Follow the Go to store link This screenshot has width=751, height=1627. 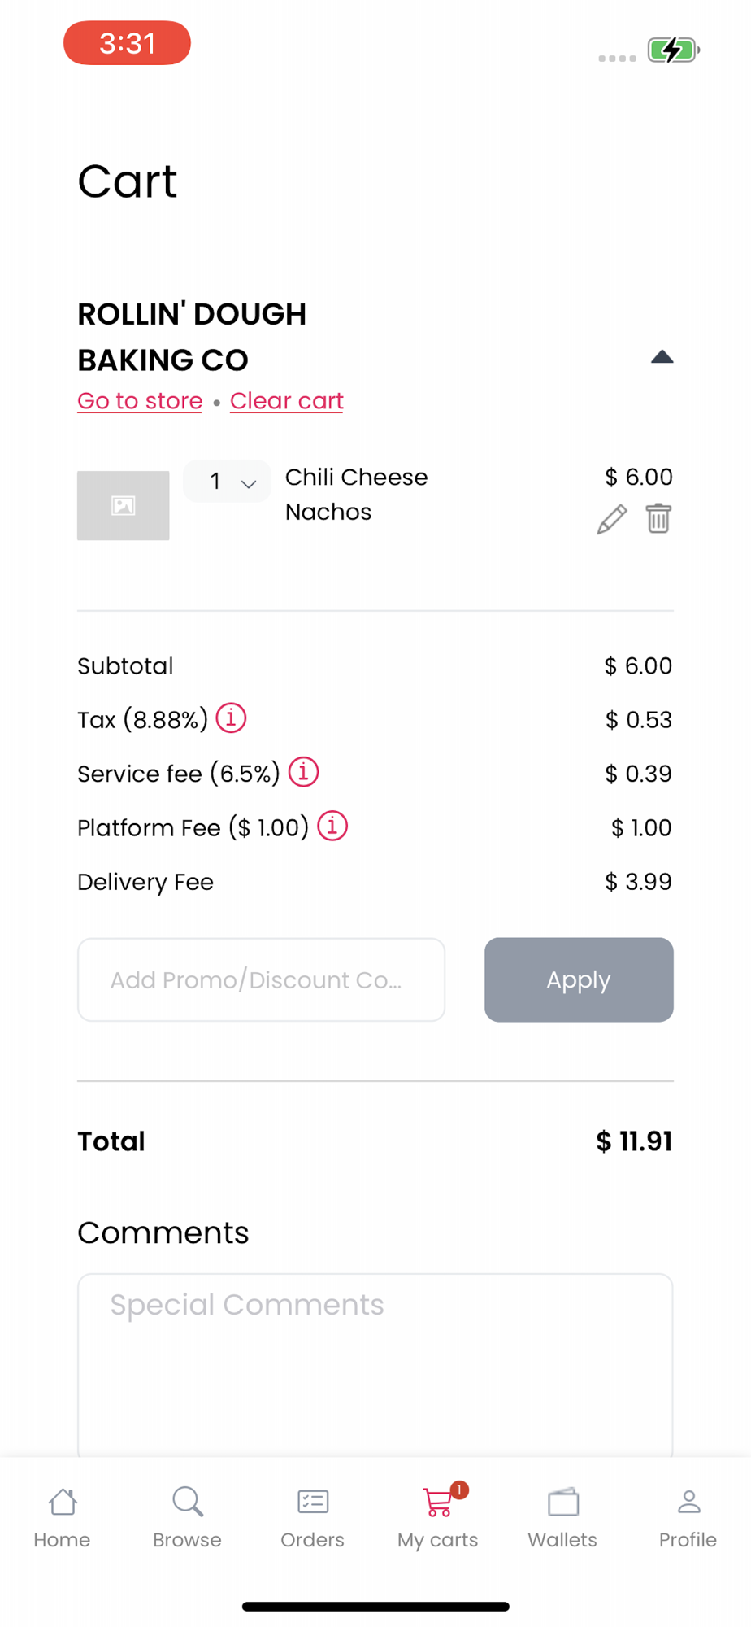tap(140, 401)
